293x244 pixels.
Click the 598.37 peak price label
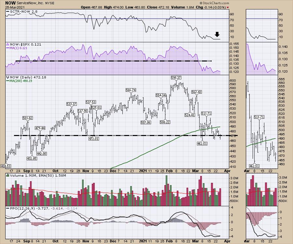pyautogui.click(x=176, y=77)
